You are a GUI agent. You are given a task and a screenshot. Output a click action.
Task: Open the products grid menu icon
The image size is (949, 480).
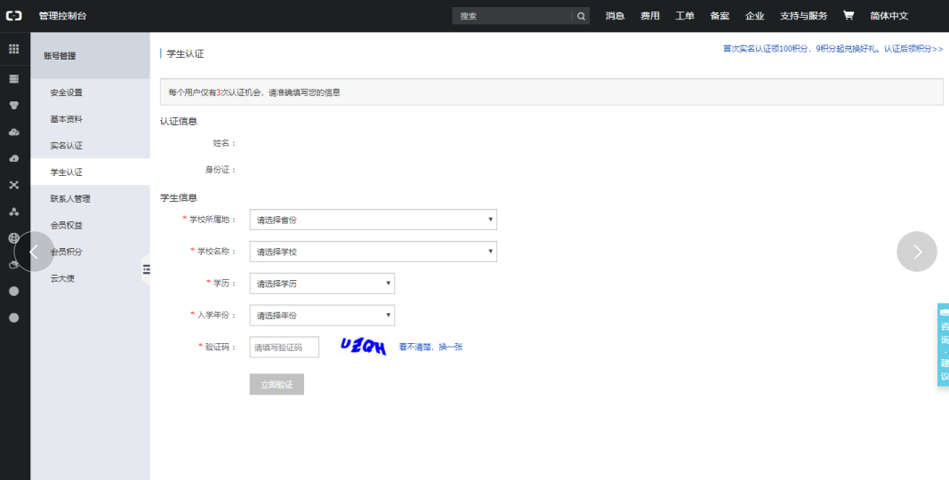[x=14, y=50]
